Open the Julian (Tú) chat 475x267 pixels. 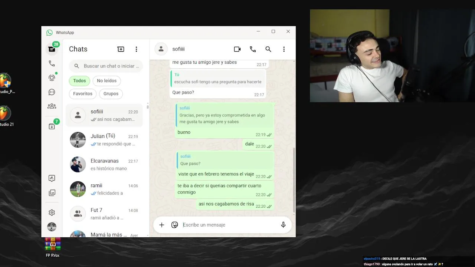pyautogui.click(x=104, y=140)
